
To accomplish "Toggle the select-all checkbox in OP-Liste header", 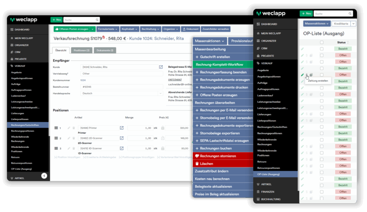I will 321,42.
